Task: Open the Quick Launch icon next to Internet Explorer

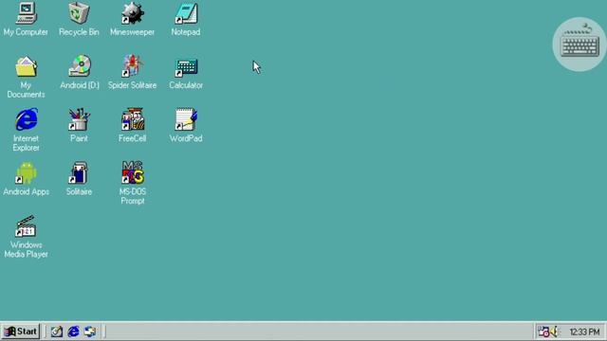Action: (90, 332)
